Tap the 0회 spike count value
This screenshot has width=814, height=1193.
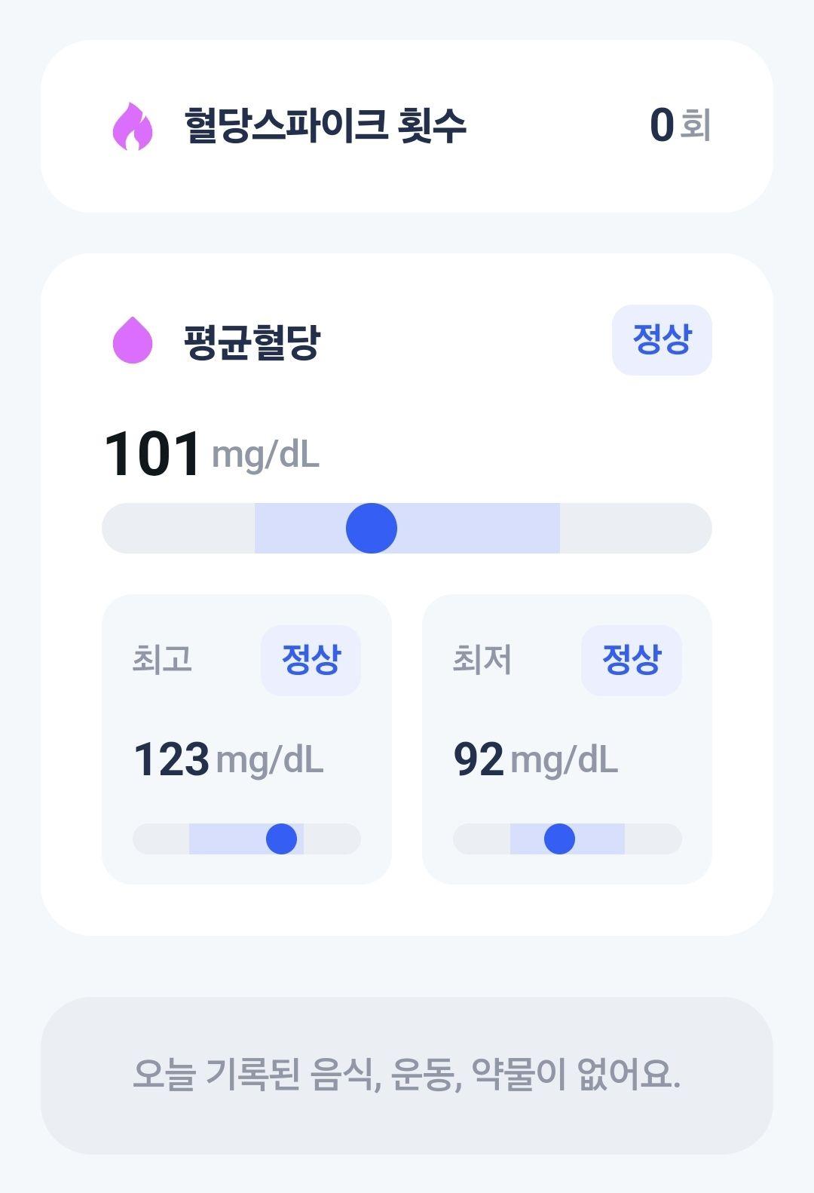pos(680,125)
